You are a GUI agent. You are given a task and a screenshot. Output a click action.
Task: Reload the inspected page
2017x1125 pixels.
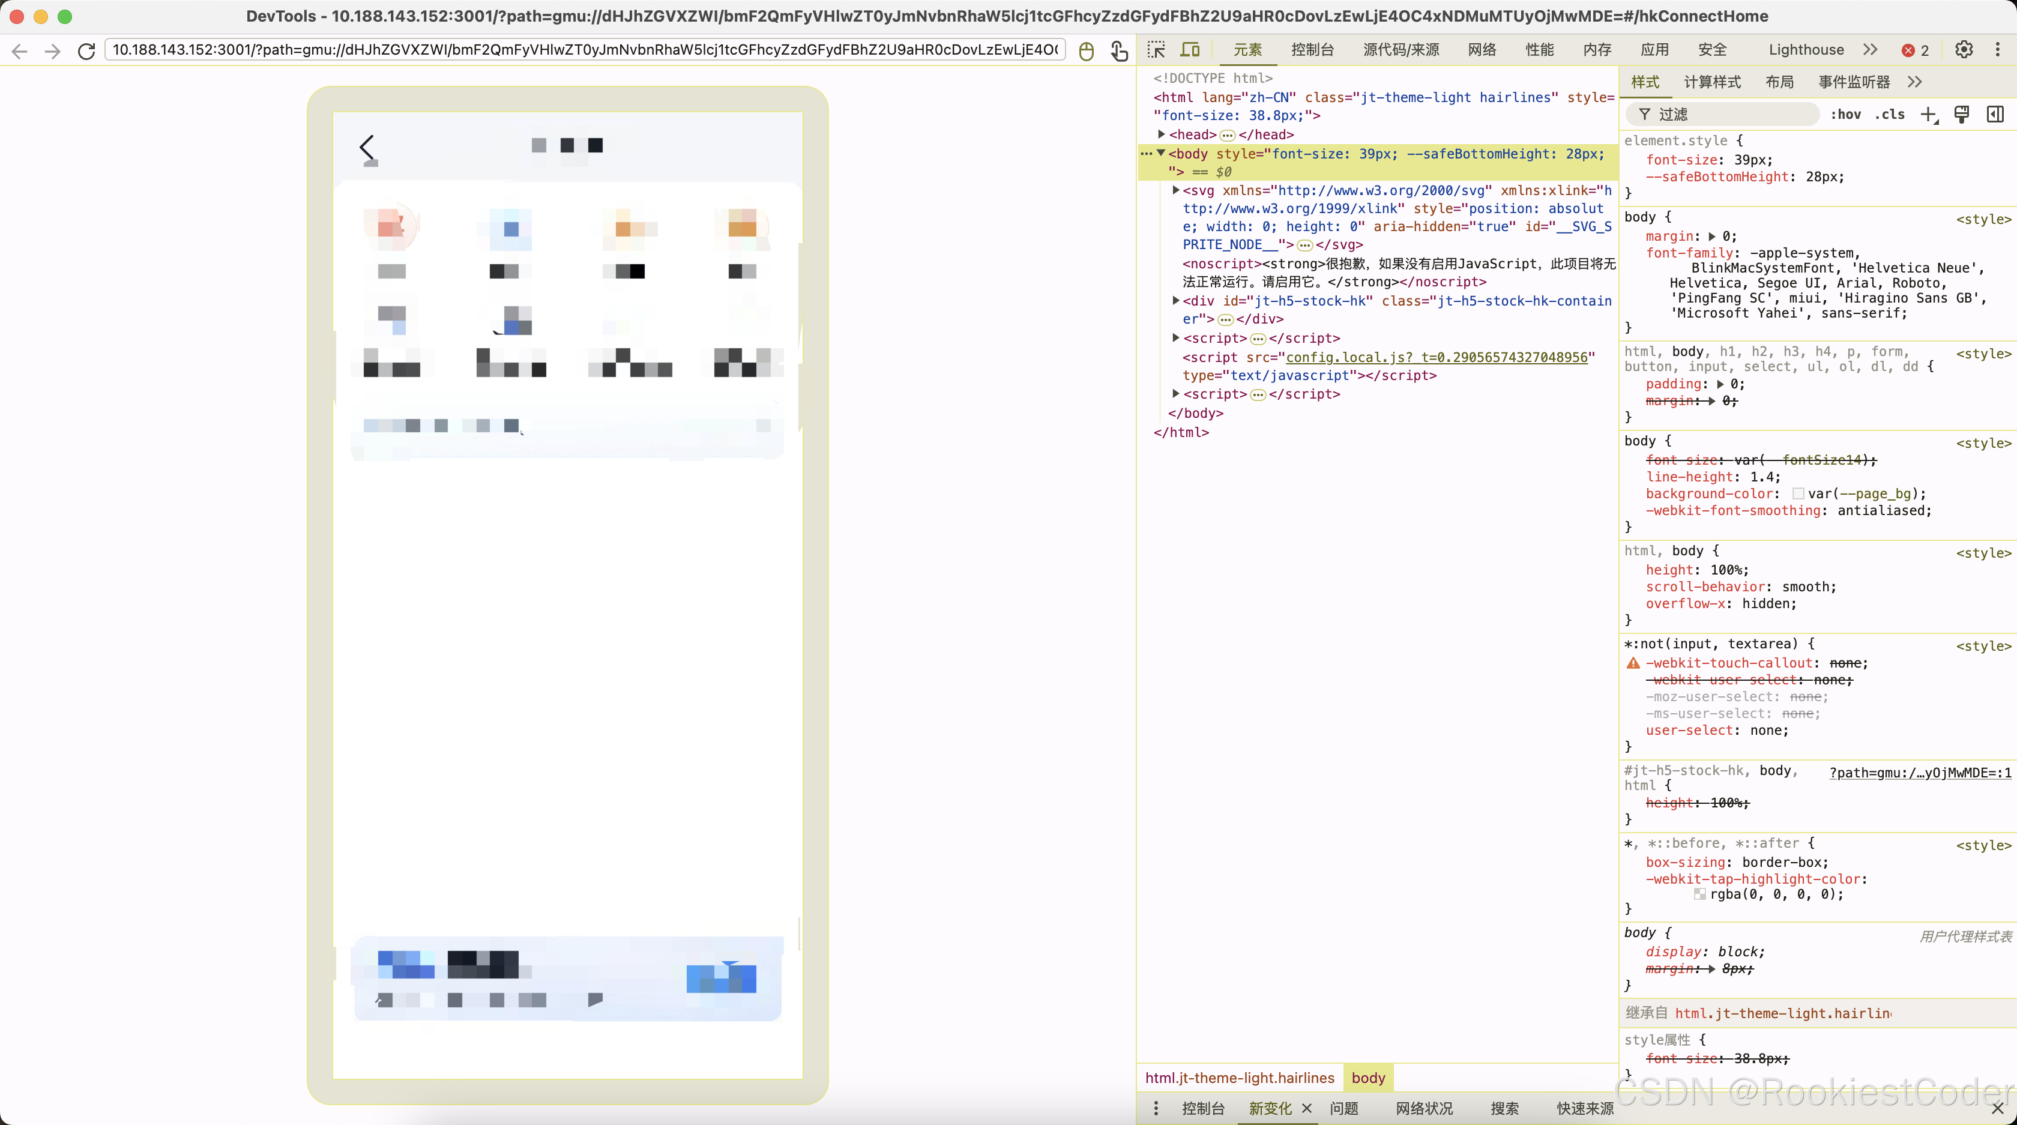click(x=86, y=51)
